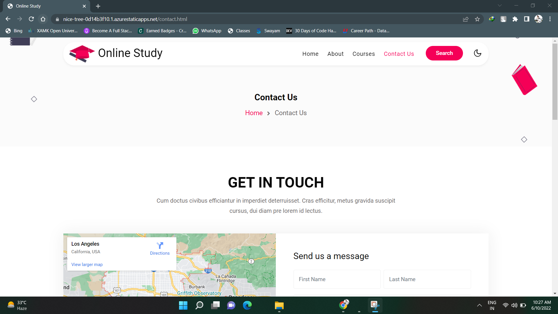Click the pink Search button
The height and width of the screenshot is (314, 558).
pyautogui.click(x=444, y=53)
